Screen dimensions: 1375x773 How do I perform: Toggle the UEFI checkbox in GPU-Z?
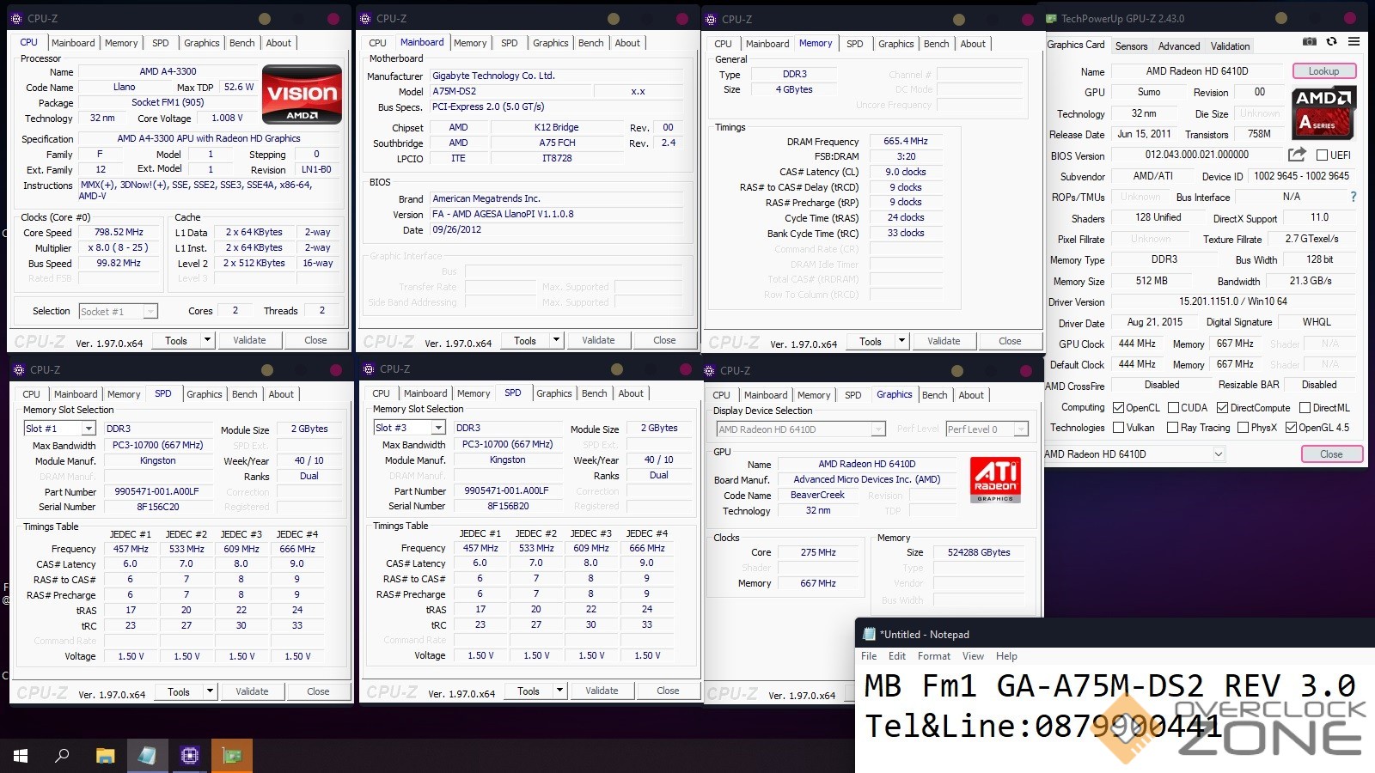click(1323, 155)
